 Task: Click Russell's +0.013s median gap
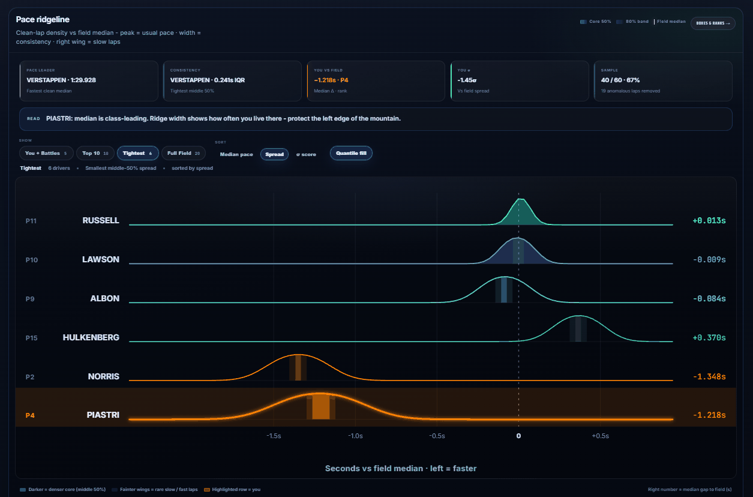coord(709,220)
